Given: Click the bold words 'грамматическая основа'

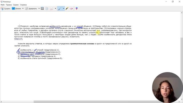Looking at the screenshot, I should [82, 44].
